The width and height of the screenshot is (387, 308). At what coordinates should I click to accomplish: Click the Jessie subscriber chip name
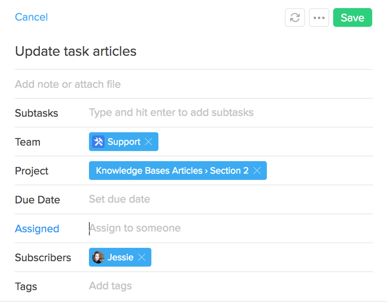[121, 257]
